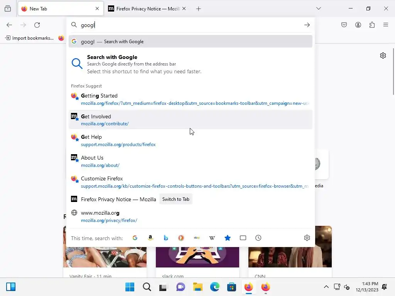Open the Firefox account icon

coord(358,25)
